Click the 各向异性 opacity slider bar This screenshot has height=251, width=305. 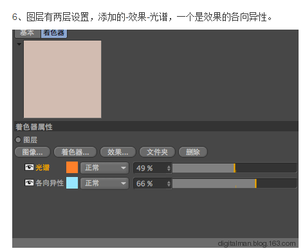coord(235,183)
